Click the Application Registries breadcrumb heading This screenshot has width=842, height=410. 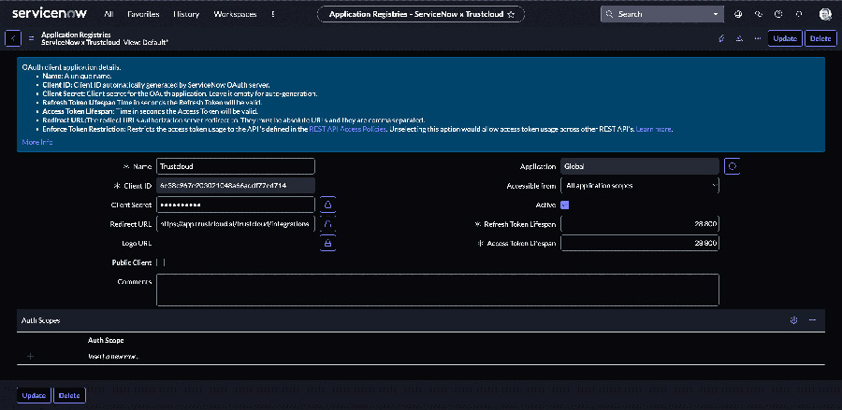coord(77,35)
